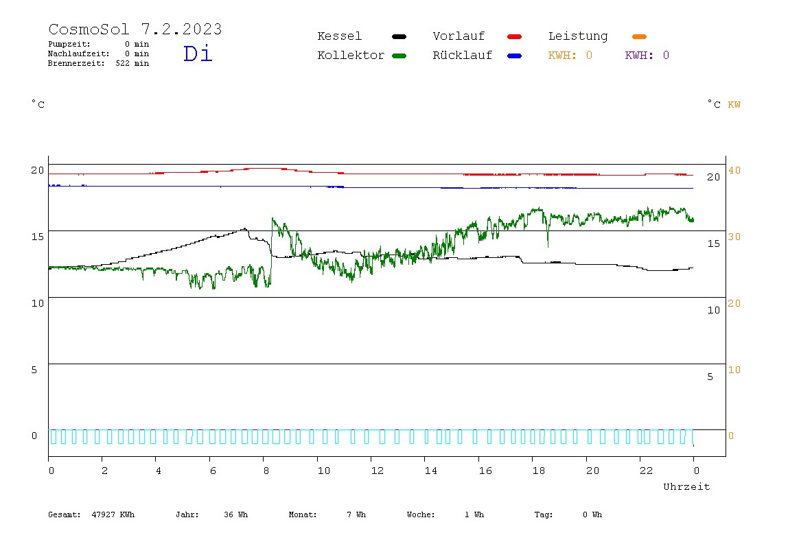Click the black Kessel legend swatch

point(399,36)
